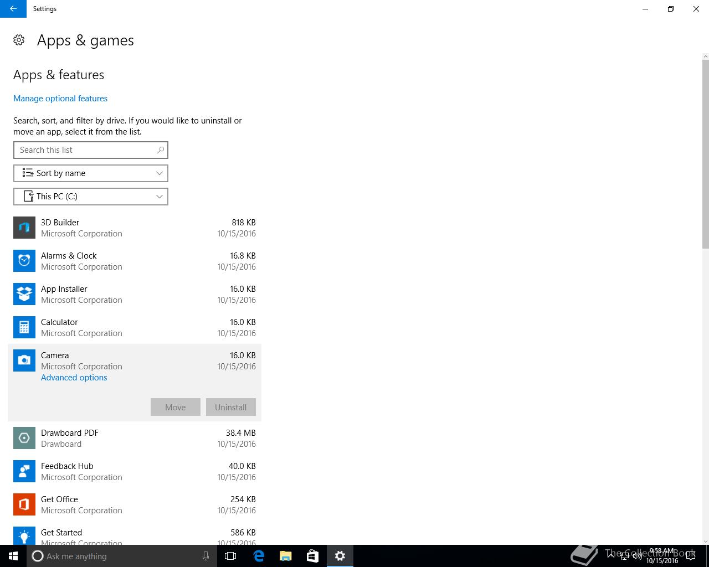Open File Explorer from the taskbar
Image resolution: width=709 pixels, height=567 pixels.
point(285,556)
